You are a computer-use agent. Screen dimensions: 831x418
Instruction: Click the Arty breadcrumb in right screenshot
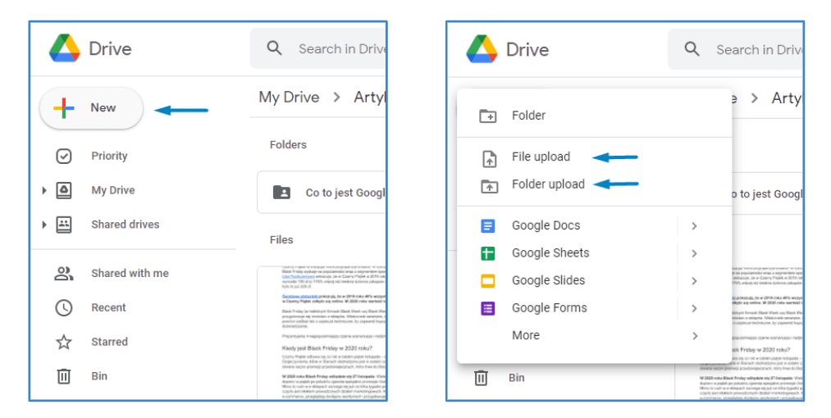787,98
